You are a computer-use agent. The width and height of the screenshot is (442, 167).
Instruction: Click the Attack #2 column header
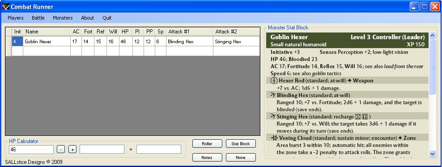pyautogui.click(x=236, y=32)
